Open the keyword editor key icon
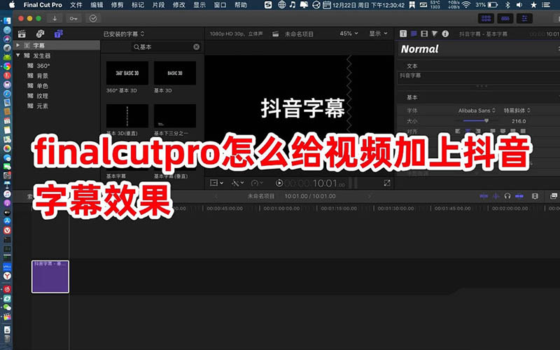The height and width of the screenshot is (350, 560). click(73, 18)
